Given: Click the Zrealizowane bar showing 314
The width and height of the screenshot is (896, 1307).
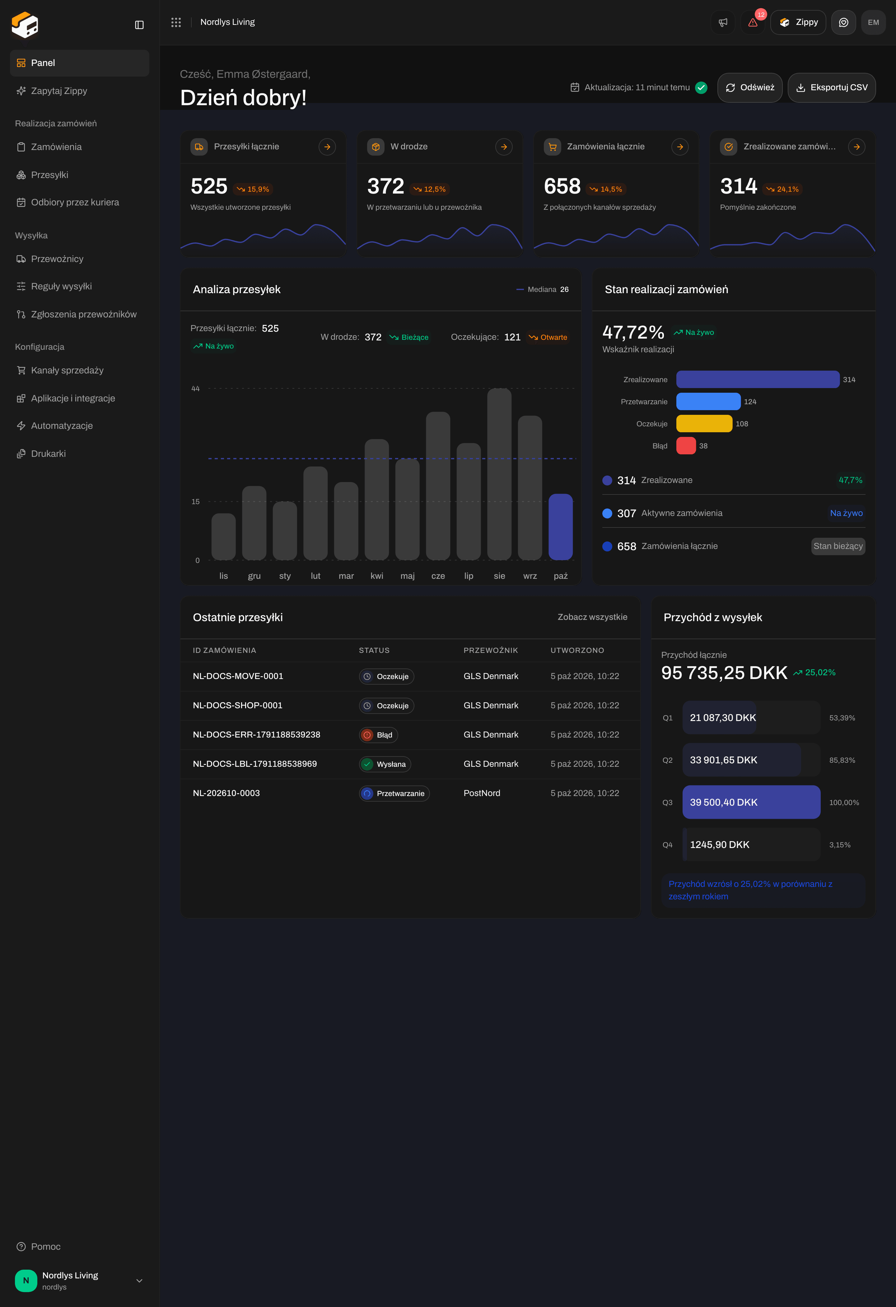Looking at the screenshot, I should (757, 380).
